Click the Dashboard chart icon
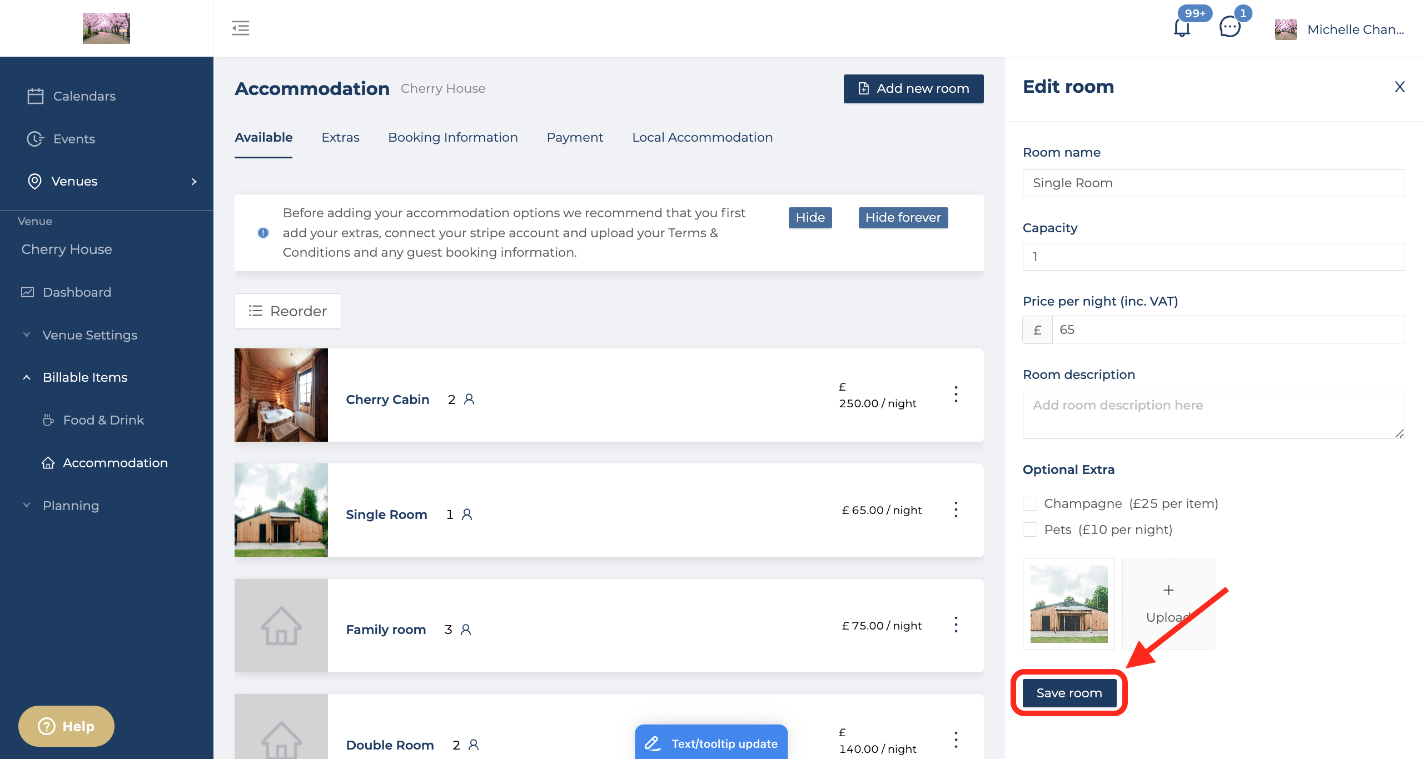Image resolution: width=1423 pixels, height=759 pixels. [28, 292]
